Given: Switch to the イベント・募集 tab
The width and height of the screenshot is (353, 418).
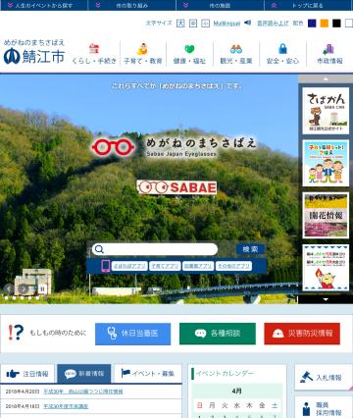Looking at the screenshot, I should [148, 374].
